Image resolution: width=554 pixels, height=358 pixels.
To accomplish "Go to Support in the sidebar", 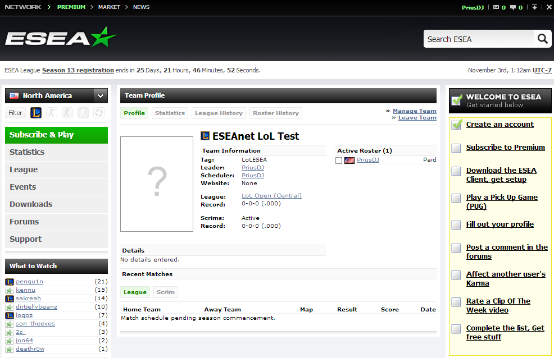I will coord(57,239).
